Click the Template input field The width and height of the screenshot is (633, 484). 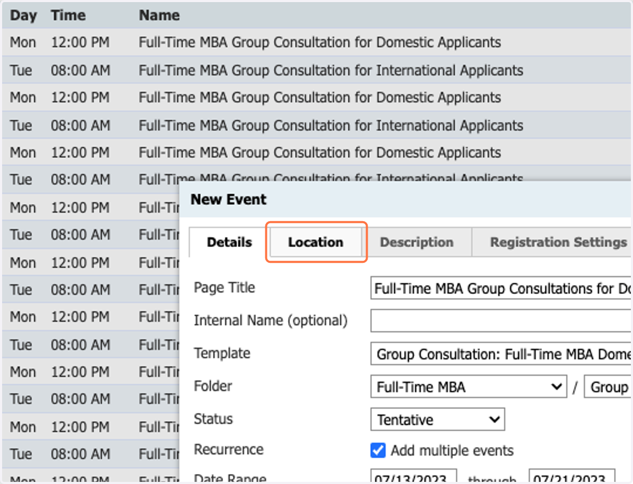501,354
